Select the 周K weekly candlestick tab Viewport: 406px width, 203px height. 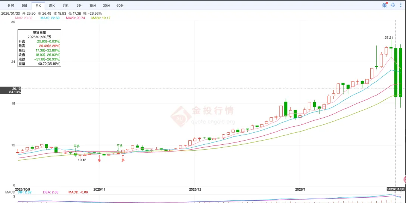[52, 5]
